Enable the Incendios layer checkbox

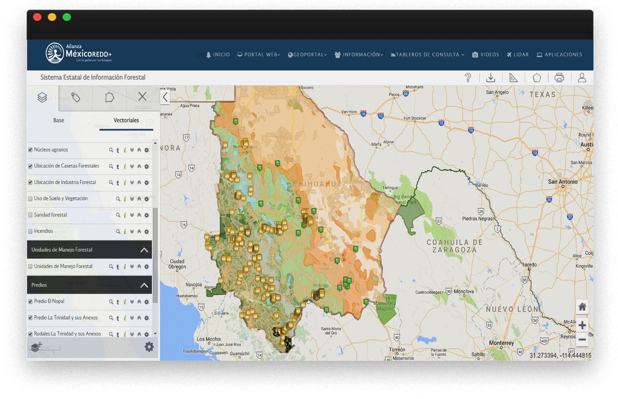(30, 232)
